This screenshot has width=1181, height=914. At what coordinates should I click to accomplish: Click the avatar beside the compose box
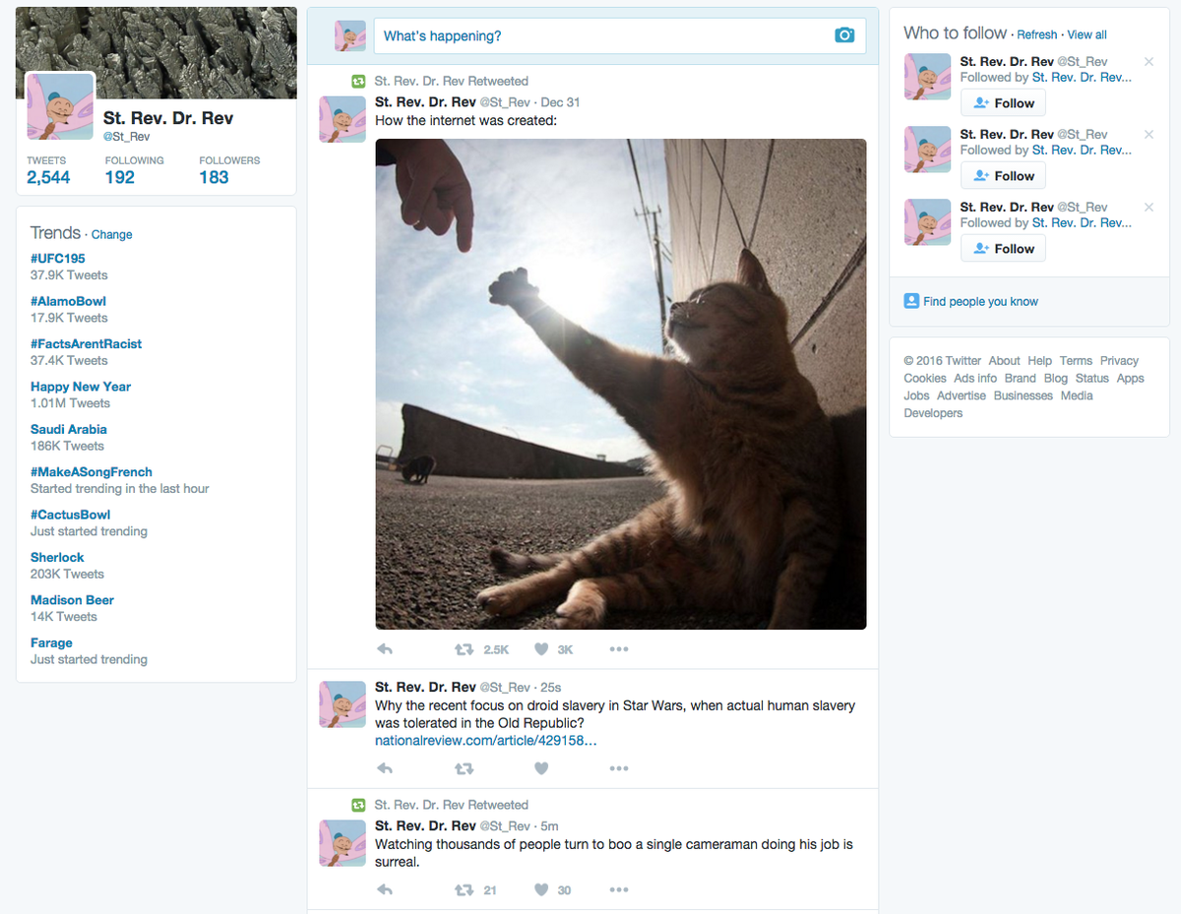point(350,35)
